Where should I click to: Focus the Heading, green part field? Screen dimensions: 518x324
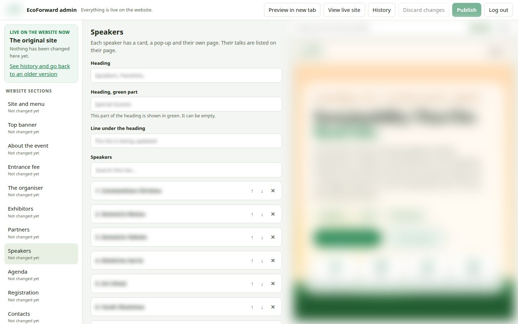click(186, 104)
